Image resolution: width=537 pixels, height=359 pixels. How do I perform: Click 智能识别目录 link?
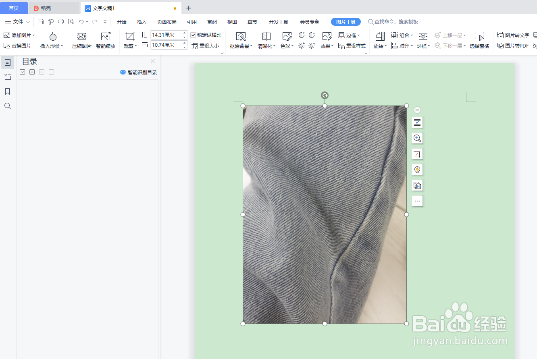click(x=139, y=73)
